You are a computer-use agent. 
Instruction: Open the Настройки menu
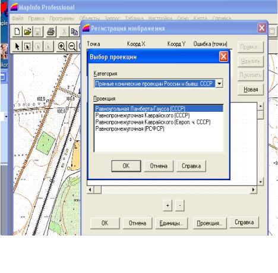[160, 18]
